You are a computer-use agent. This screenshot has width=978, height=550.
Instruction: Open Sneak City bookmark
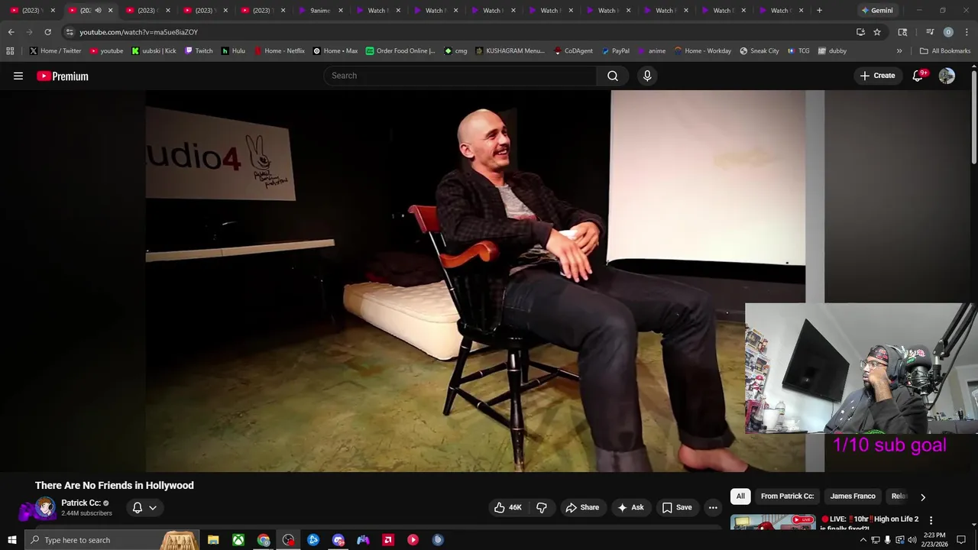click(x=759, y=50)
